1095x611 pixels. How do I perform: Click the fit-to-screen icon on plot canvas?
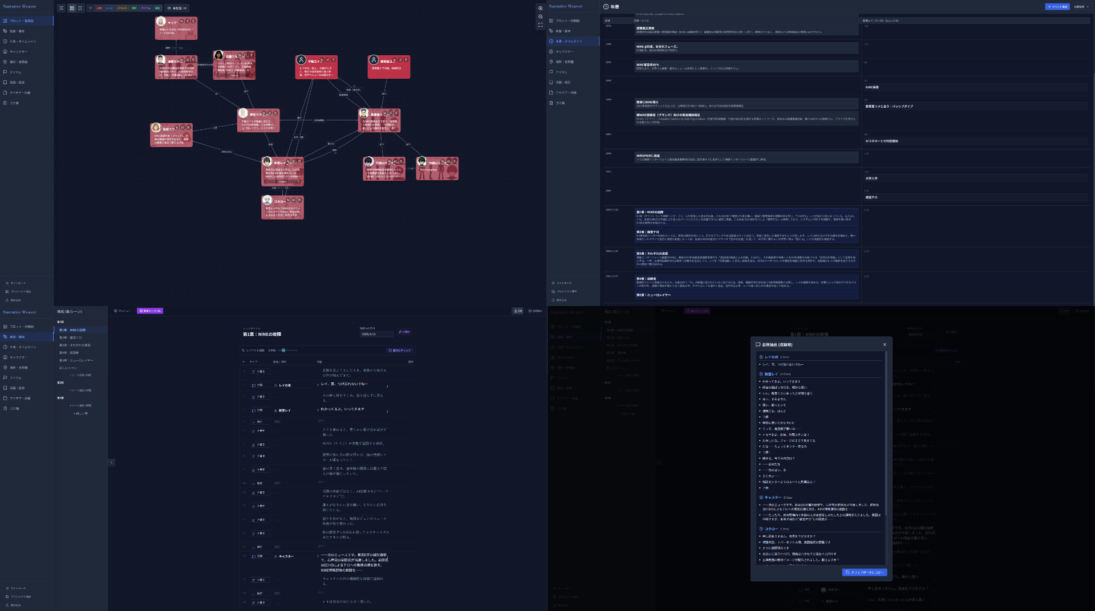point(540,25)
